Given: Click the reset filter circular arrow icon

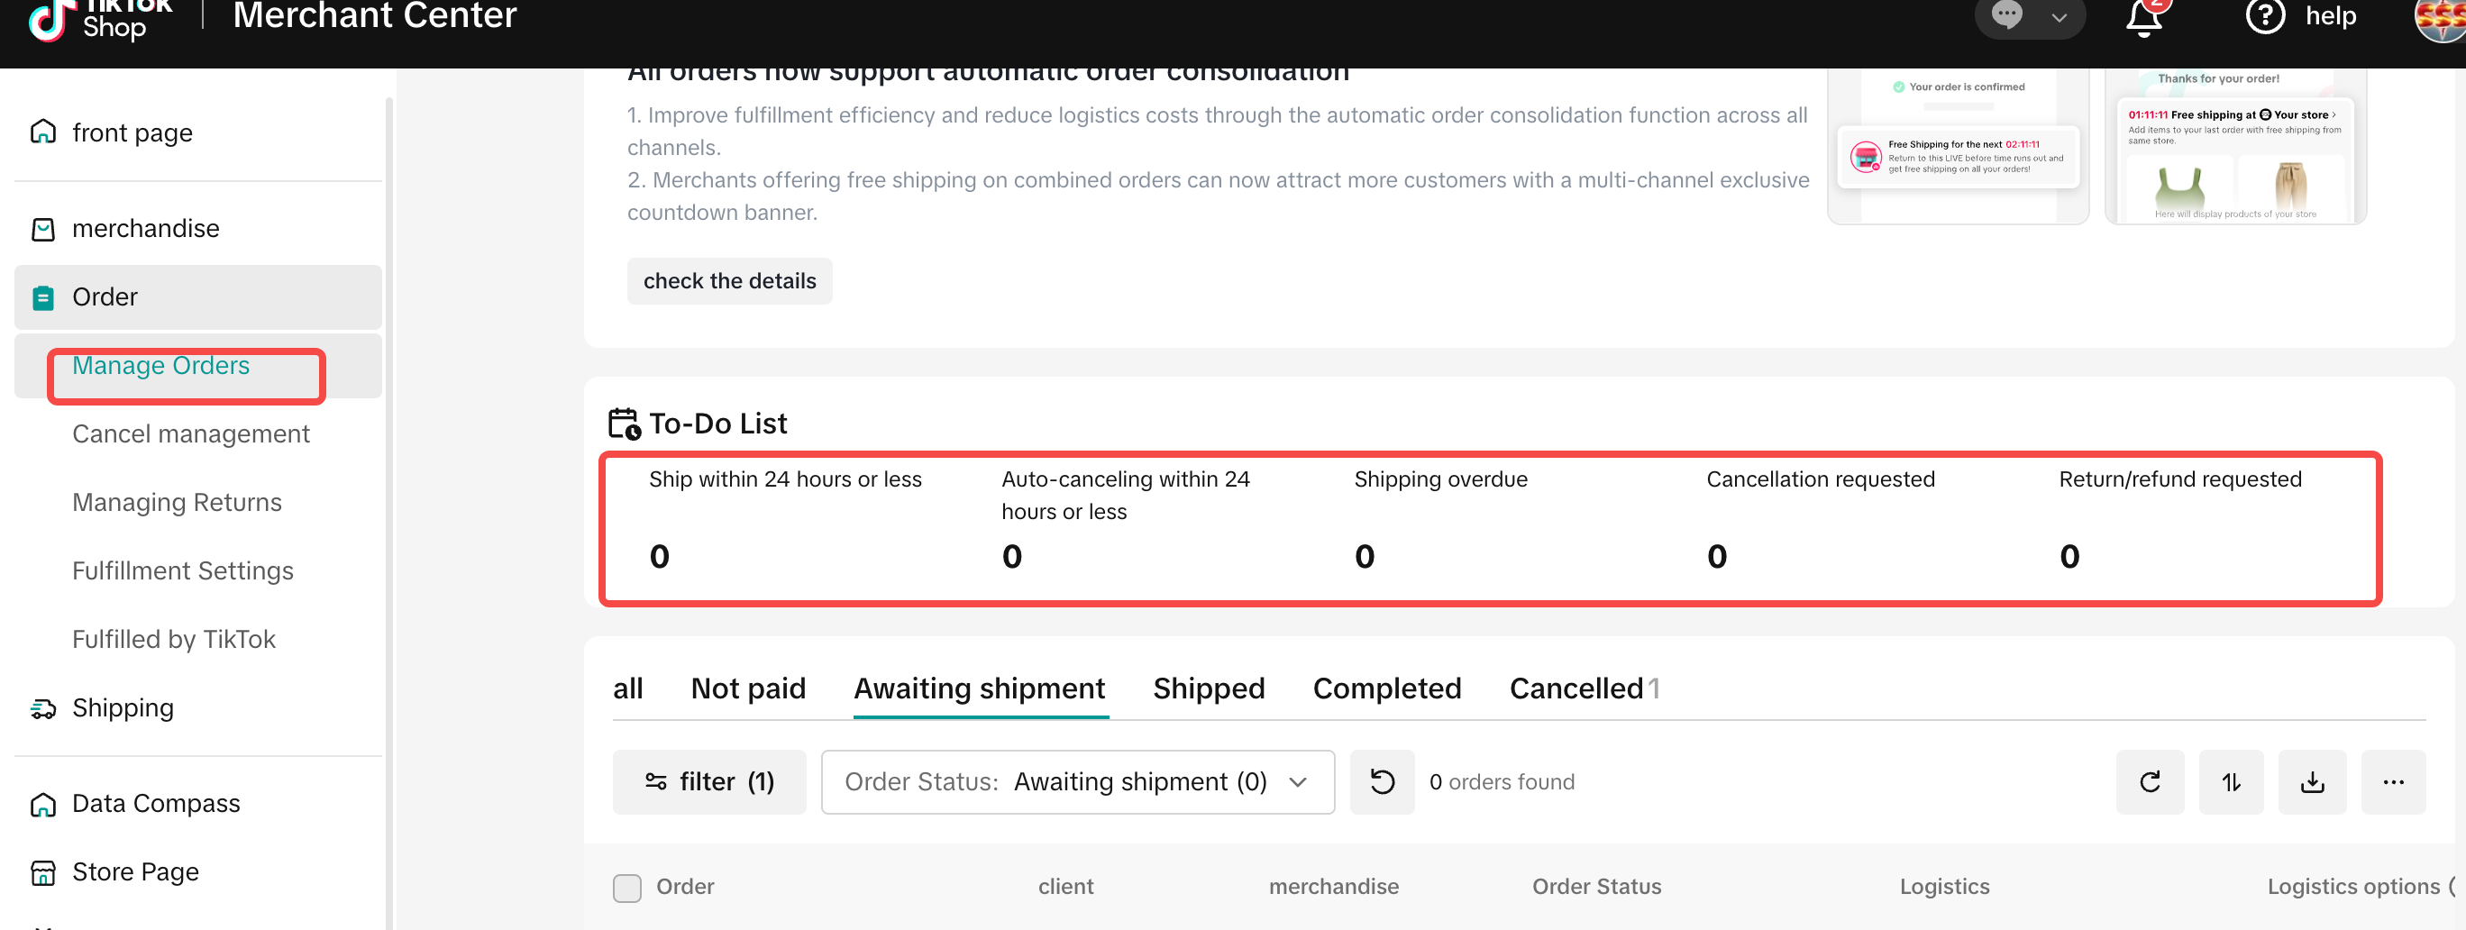Looking at the screenshot, I should pyautogui.click(x=1382, y=781).
